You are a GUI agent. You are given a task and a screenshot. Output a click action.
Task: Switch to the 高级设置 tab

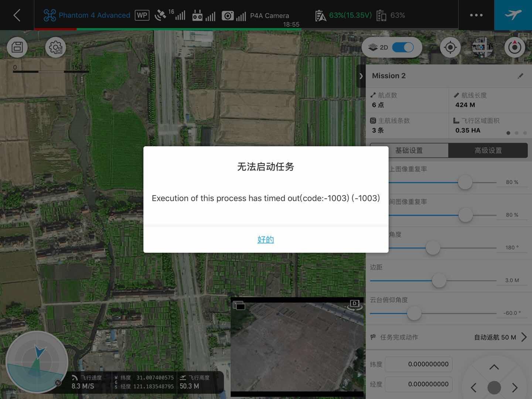point(488,150)
